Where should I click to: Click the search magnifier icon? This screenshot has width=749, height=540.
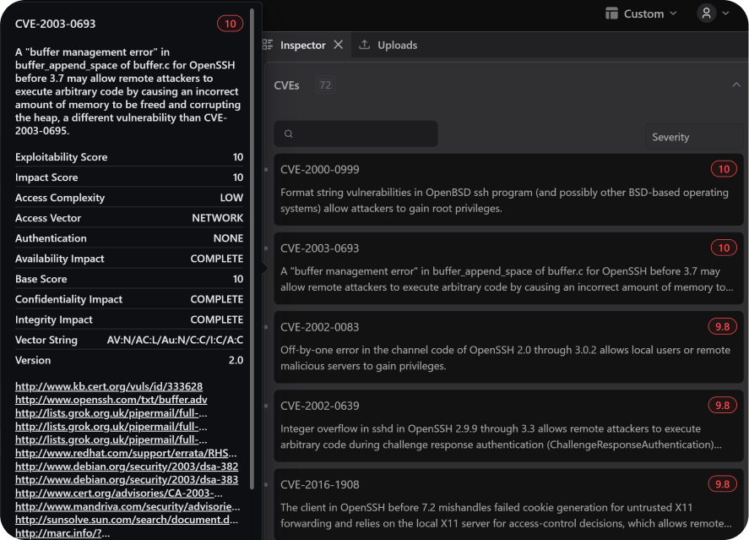pos(289,134)
